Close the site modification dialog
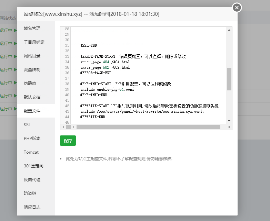 tap(237, 8)
